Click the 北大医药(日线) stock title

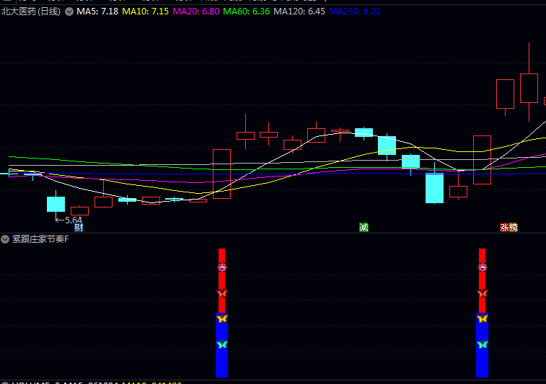[x=30, y=12]
